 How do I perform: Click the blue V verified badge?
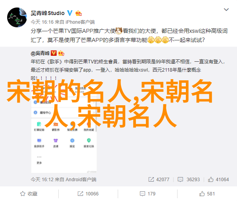click(x=70, y=13)
